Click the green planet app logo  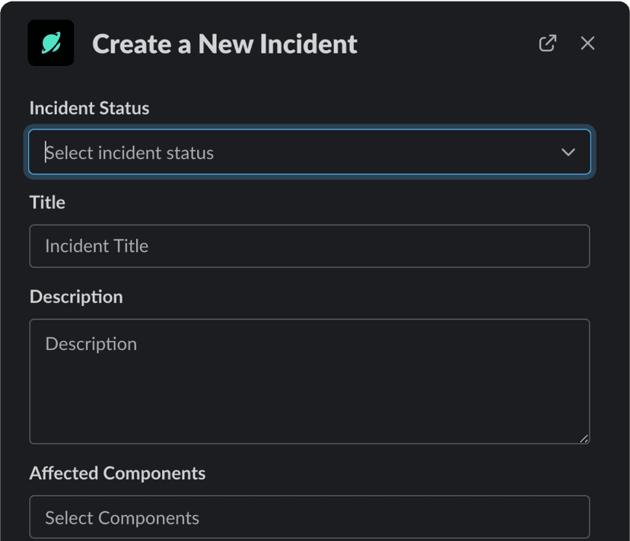tap(51, 43)
